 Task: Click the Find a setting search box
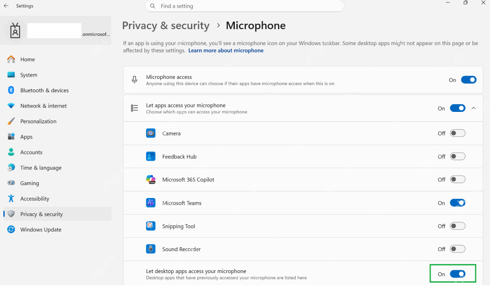pyautogui.click(x=245, y=6)
